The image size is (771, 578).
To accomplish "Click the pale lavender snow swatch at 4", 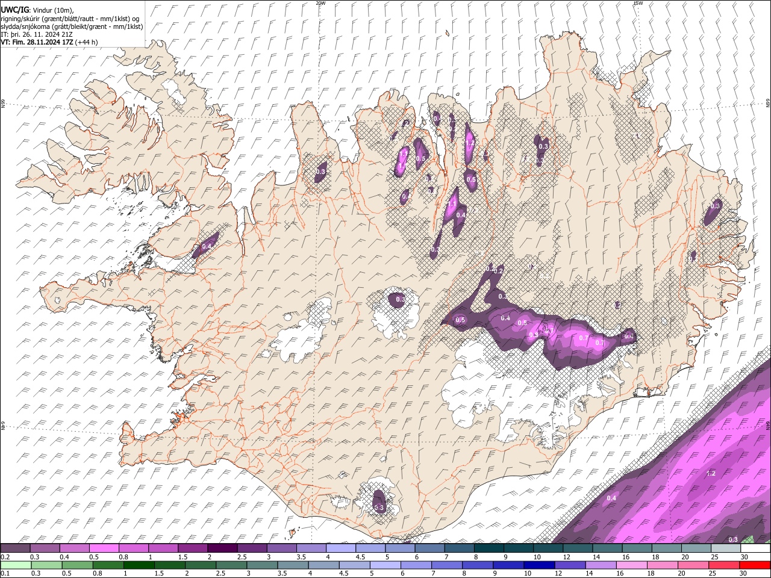I will 341,548.
